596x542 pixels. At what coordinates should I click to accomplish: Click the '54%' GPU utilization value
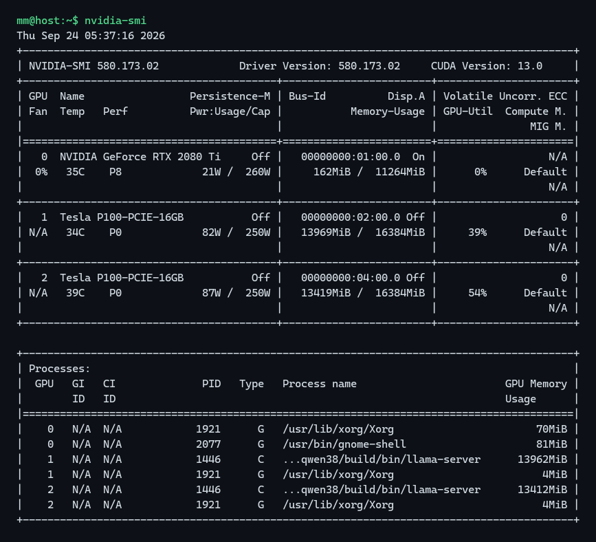pos(477,293)
